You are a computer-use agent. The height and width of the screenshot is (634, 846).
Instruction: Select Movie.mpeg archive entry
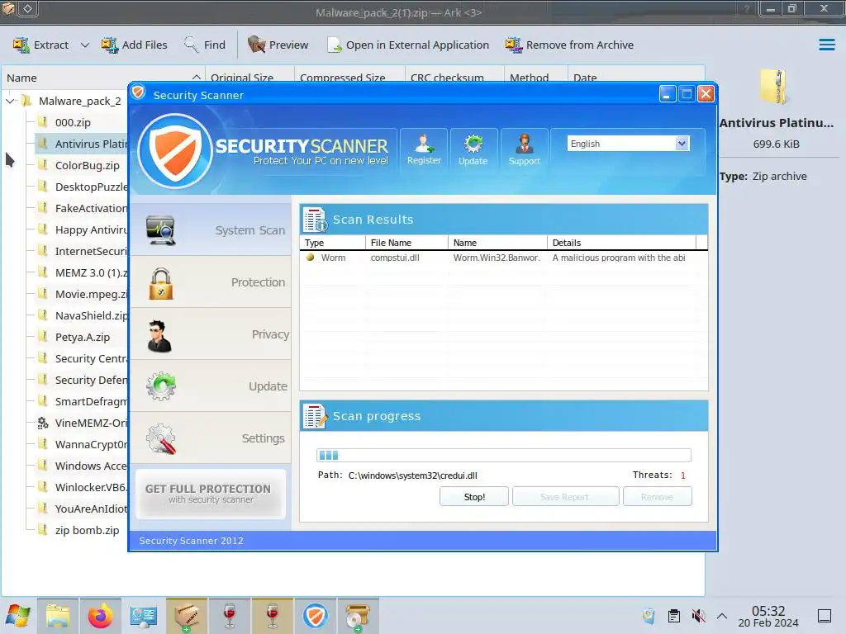[x=82, y=294]
